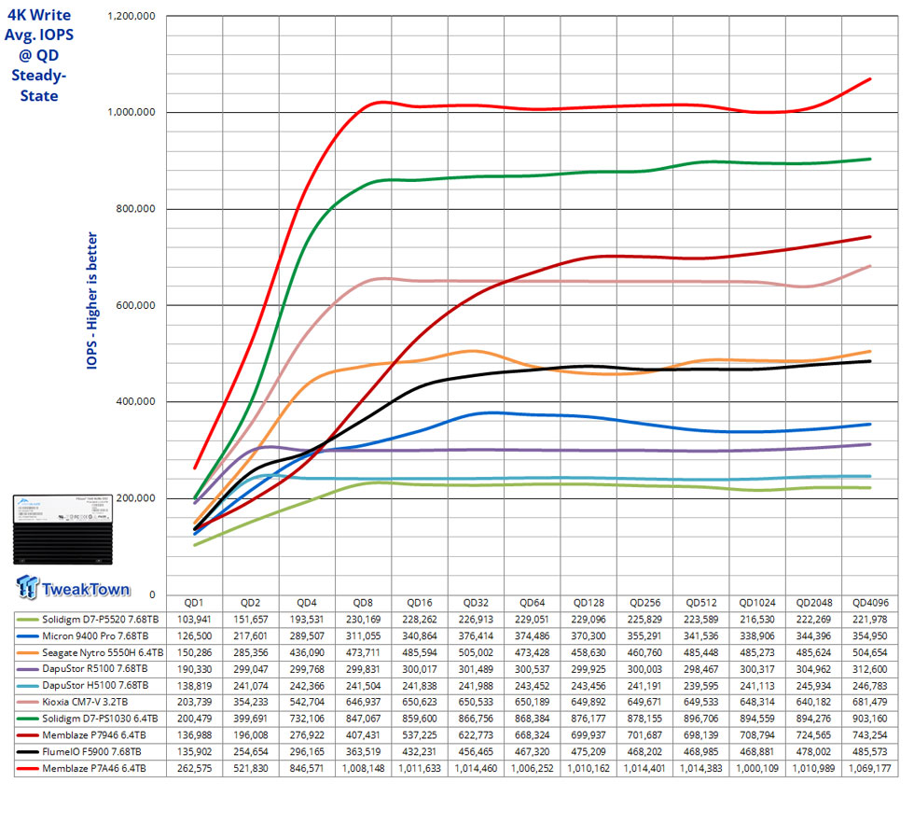Click the 103,941 value in Solidigm D7-P5520 row

194,620
